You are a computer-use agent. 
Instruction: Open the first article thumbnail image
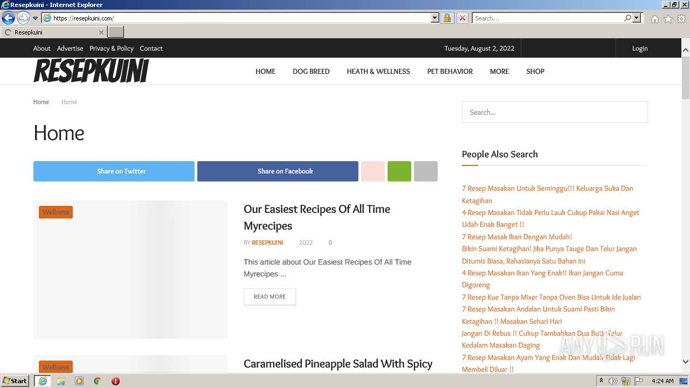click(x=130, y=269)
